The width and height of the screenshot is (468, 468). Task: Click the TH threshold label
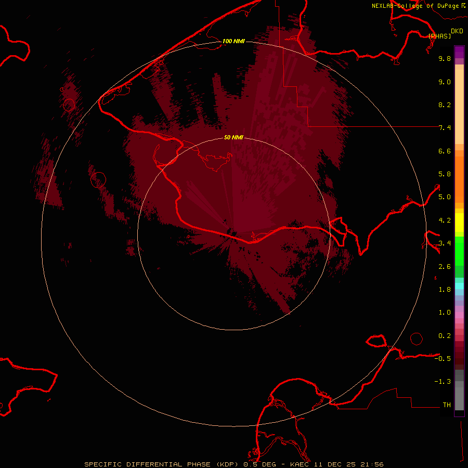[447, 405]
